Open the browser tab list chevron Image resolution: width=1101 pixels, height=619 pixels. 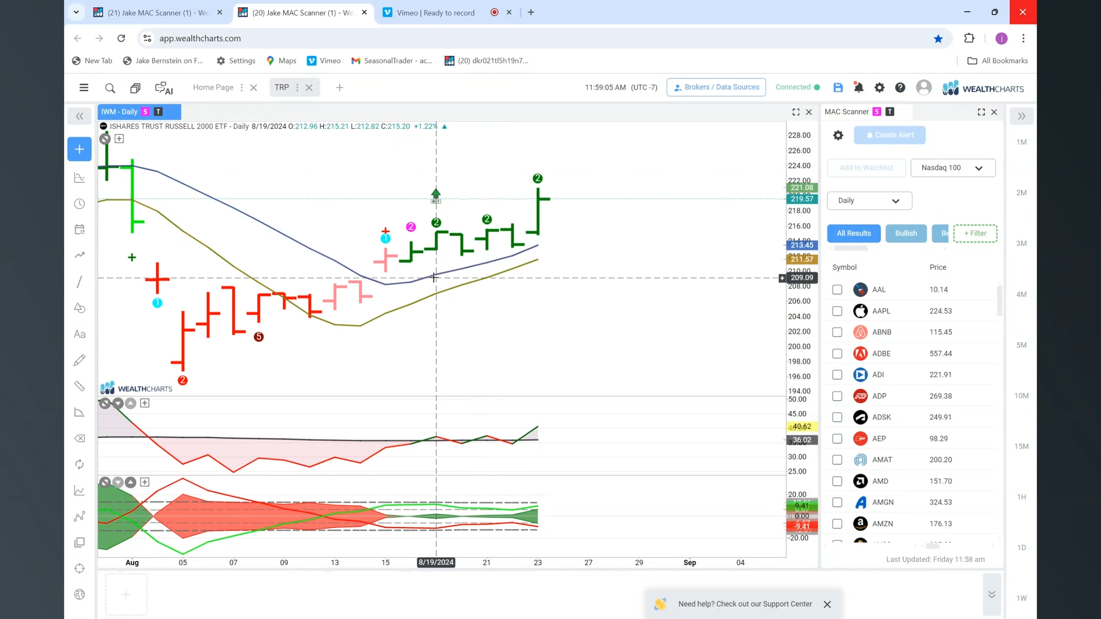click(x=76, y=12)
